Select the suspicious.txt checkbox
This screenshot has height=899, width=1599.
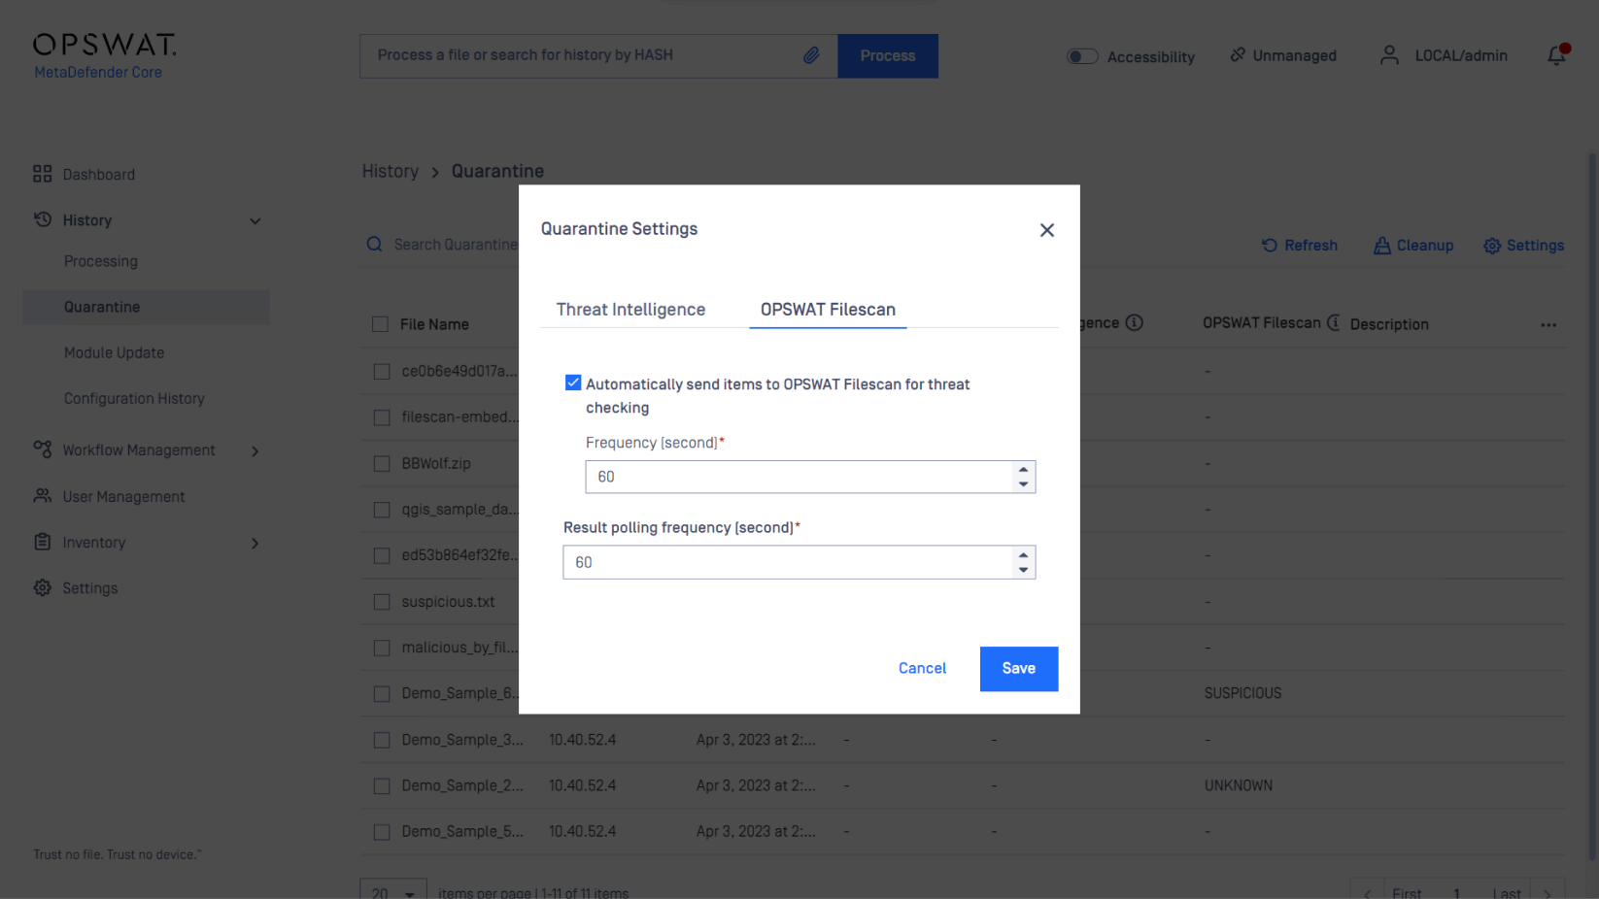coord(382,602)
